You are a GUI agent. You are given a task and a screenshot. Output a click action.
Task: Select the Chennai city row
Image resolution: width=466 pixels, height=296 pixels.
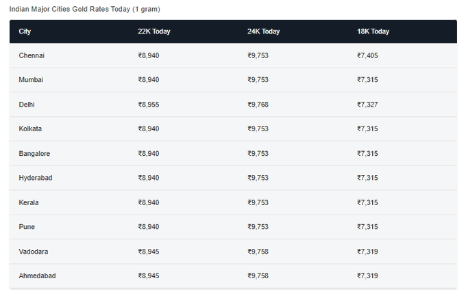(233, 55)
